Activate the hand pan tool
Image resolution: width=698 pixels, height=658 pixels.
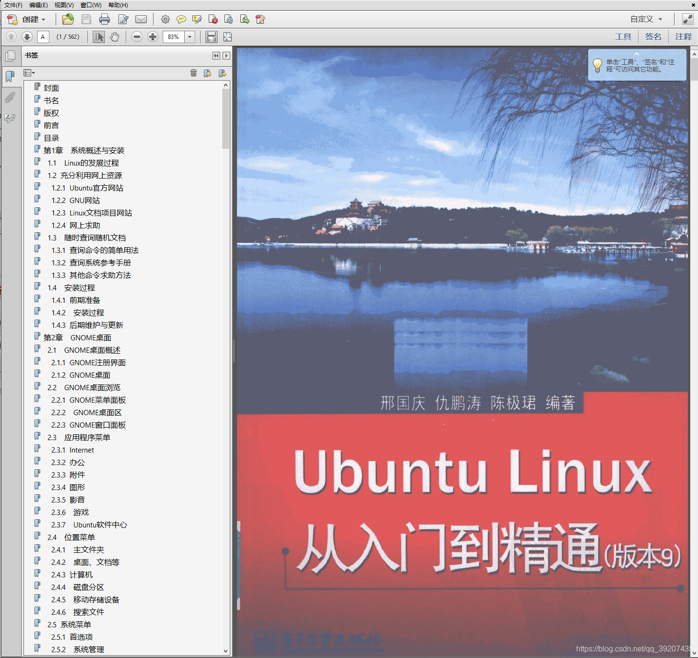click(x=115, y=36)
